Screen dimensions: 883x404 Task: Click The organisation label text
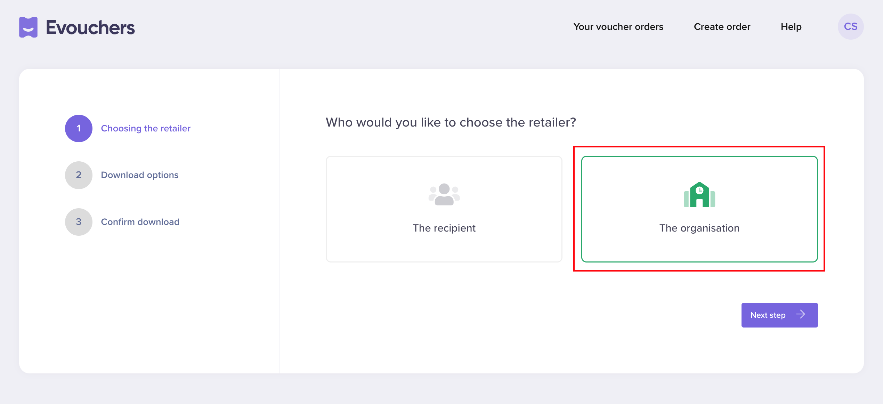click(x=699, y=228)
